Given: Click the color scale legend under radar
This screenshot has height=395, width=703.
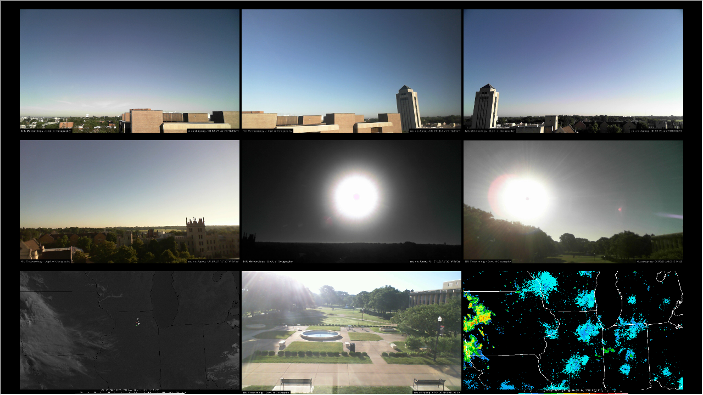Looking at the screenshot, I should (x=573, y=392).
